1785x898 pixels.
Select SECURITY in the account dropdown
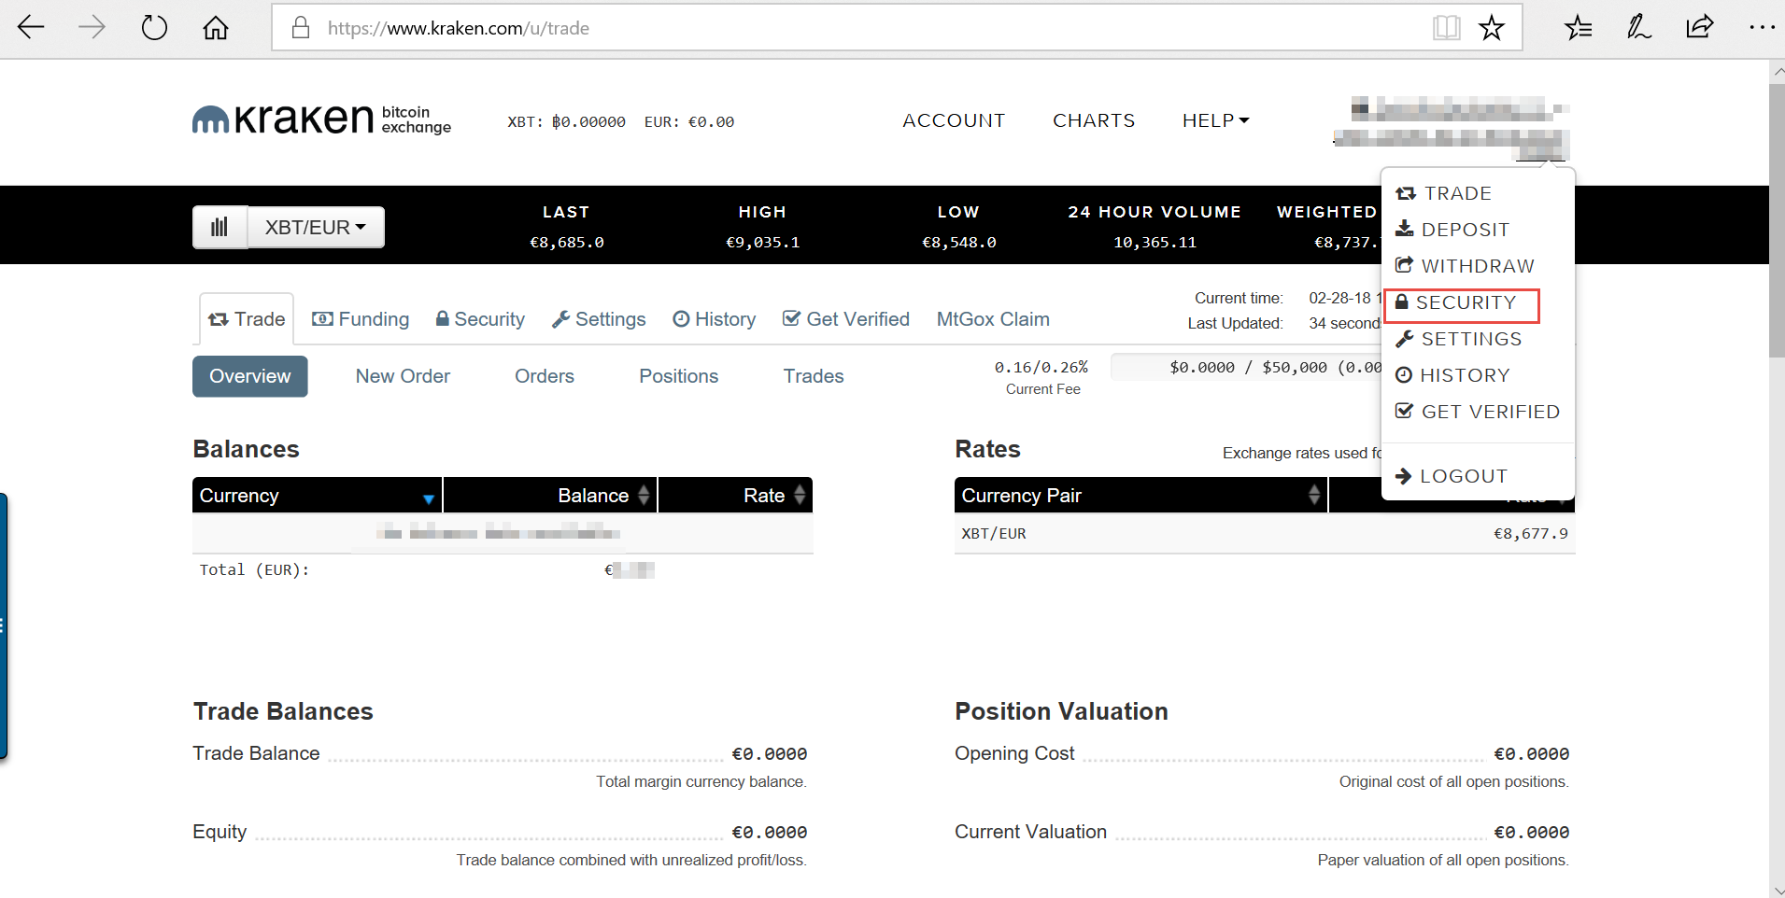1455,302
